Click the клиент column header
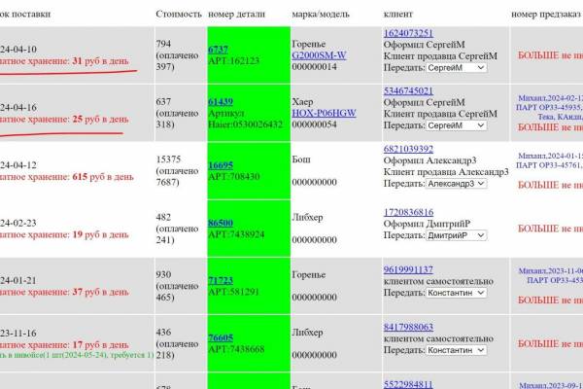This screenshot has width=583, height=389. 397,15
